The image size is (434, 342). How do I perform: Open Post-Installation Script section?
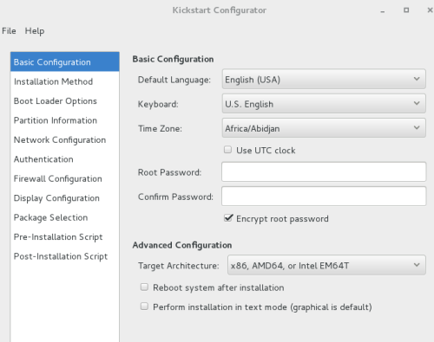(65, 256)
